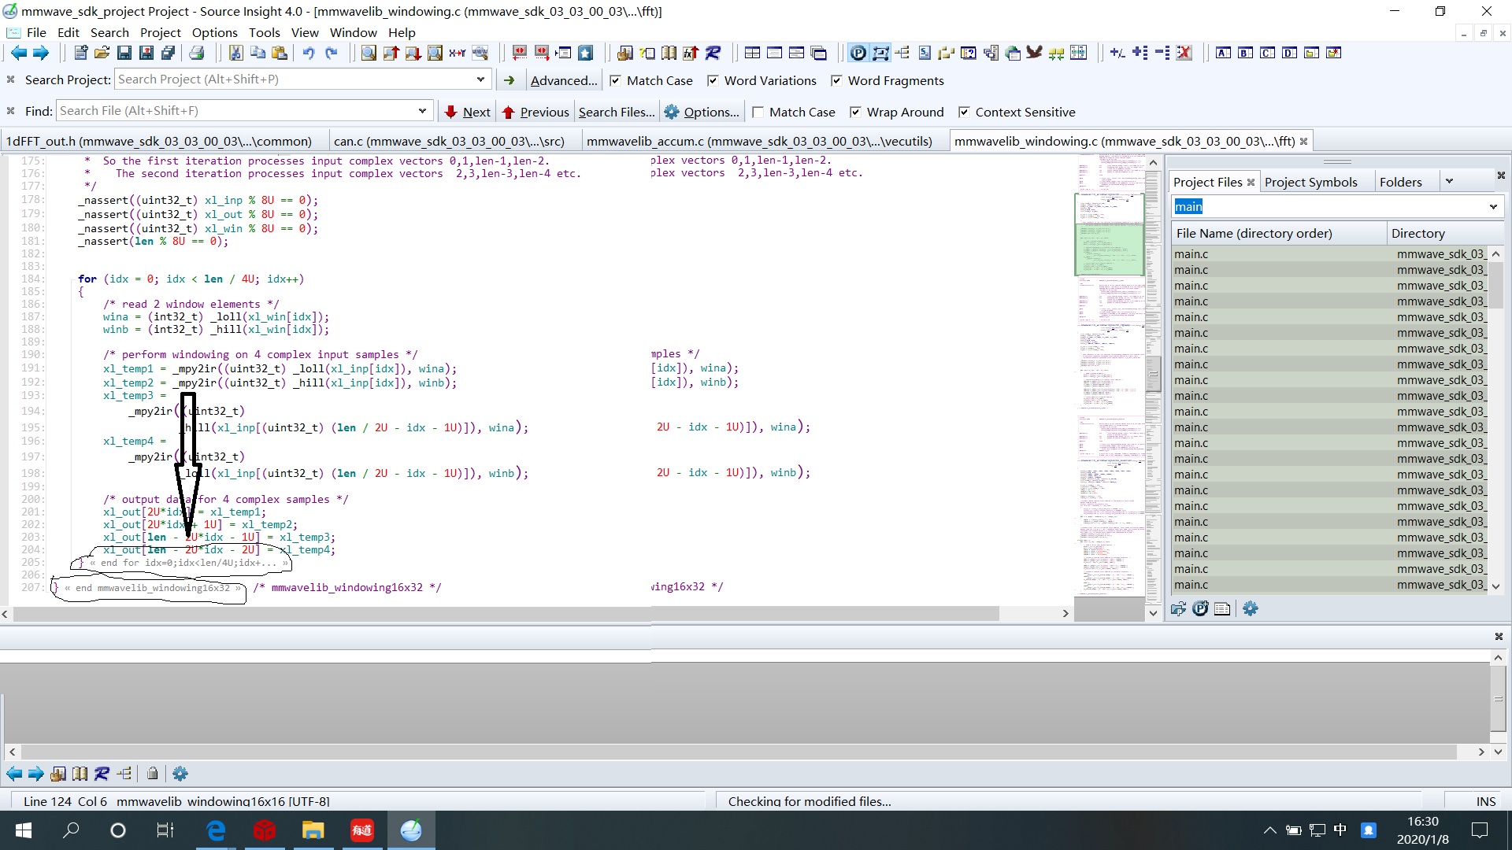The height and width of the screenshot is (850, 1512).
Task: Open the file filter dropdown containing 'main'
Action: pos(1492,207)
